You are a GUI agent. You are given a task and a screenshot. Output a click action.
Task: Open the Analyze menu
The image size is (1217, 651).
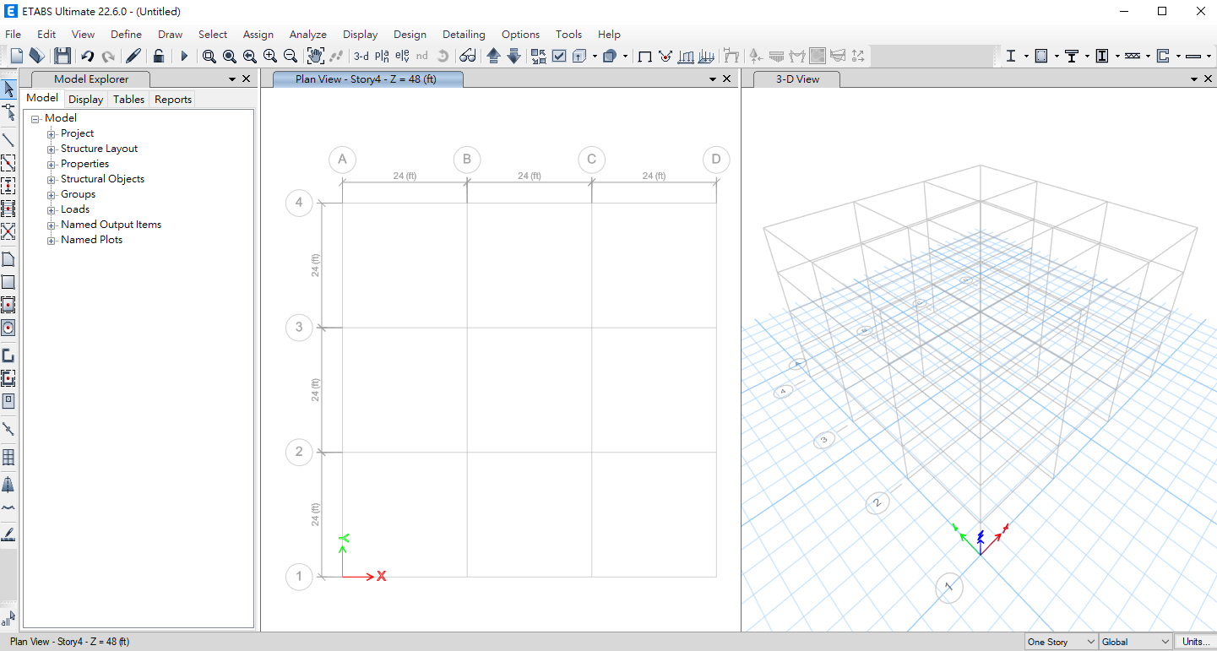307,35
